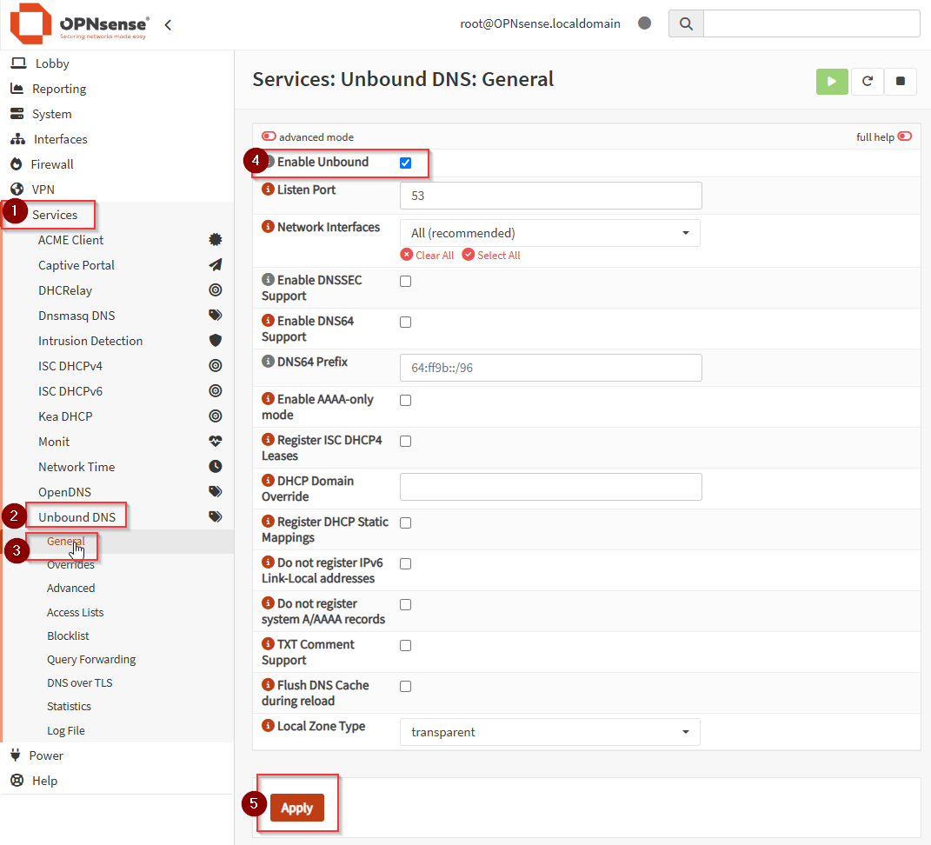Open DNS over TLS page
Screen dimensions: 931x845
coord(80,683)
